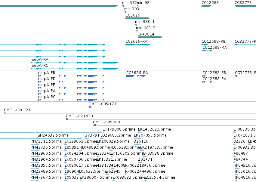Screen dimensions: 256x182
Task: Click the LD29685.3prime EST label
Action: click(x=116, y=135)
